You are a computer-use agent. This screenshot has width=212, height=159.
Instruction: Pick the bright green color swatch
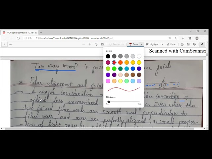point(114,69)
